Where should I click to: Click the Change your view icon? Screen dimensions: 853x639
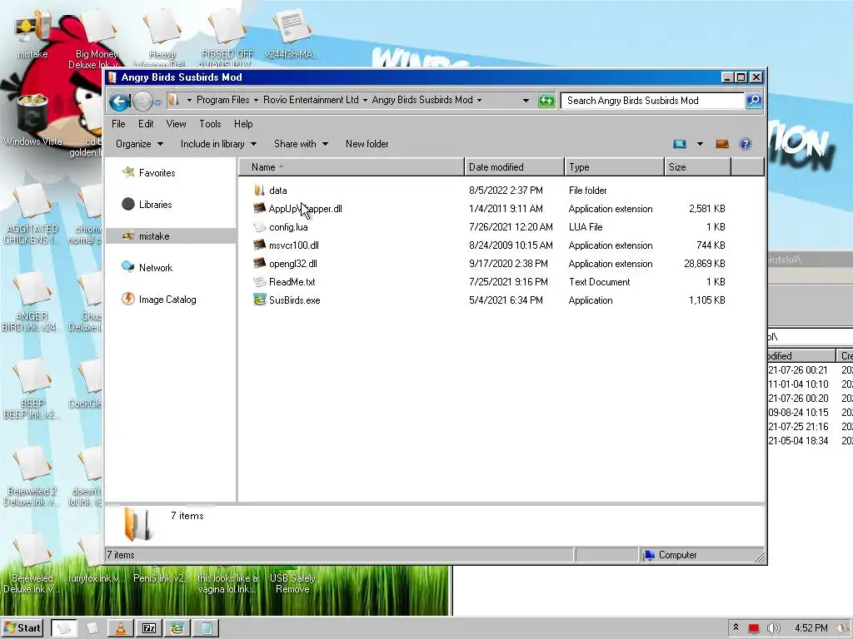tap(680, 144)
